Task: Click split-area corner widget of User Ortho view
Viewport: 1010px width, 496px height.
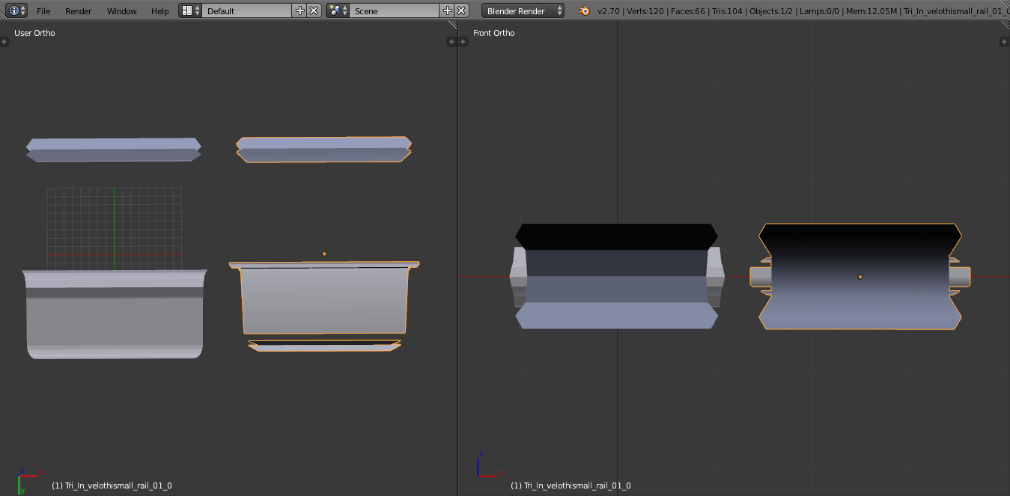Action: coord(452,25)
